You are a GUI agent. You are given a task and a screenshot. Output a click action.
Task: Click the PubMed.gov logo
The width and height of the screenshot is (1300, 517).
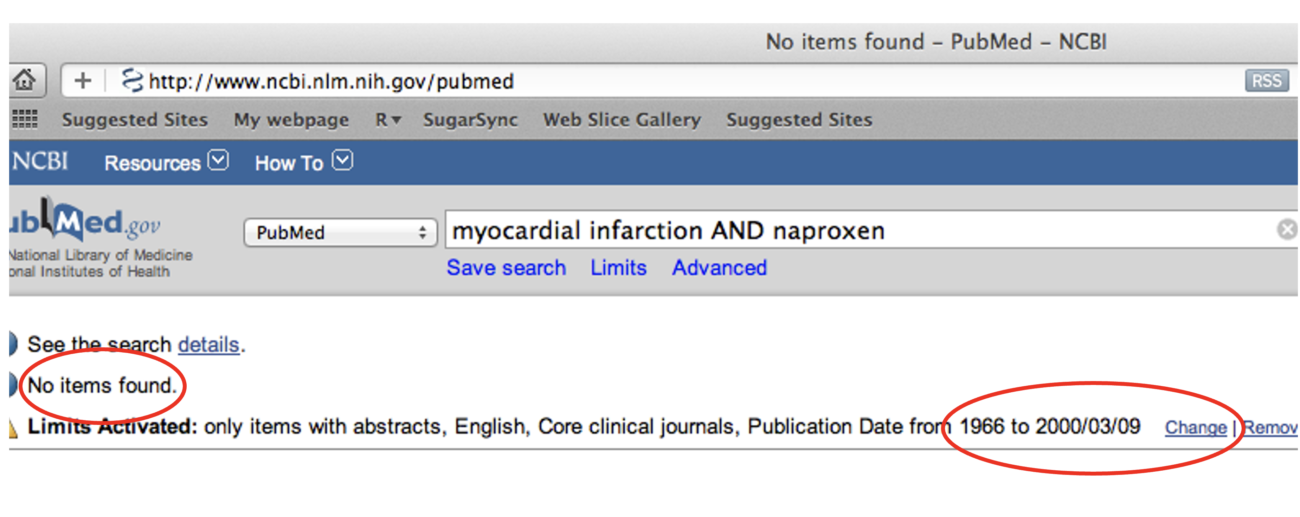(x=85, y=221)
